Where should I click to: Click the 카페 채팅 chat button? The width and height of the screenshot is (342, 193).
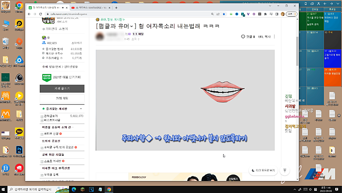click(62, 98)
